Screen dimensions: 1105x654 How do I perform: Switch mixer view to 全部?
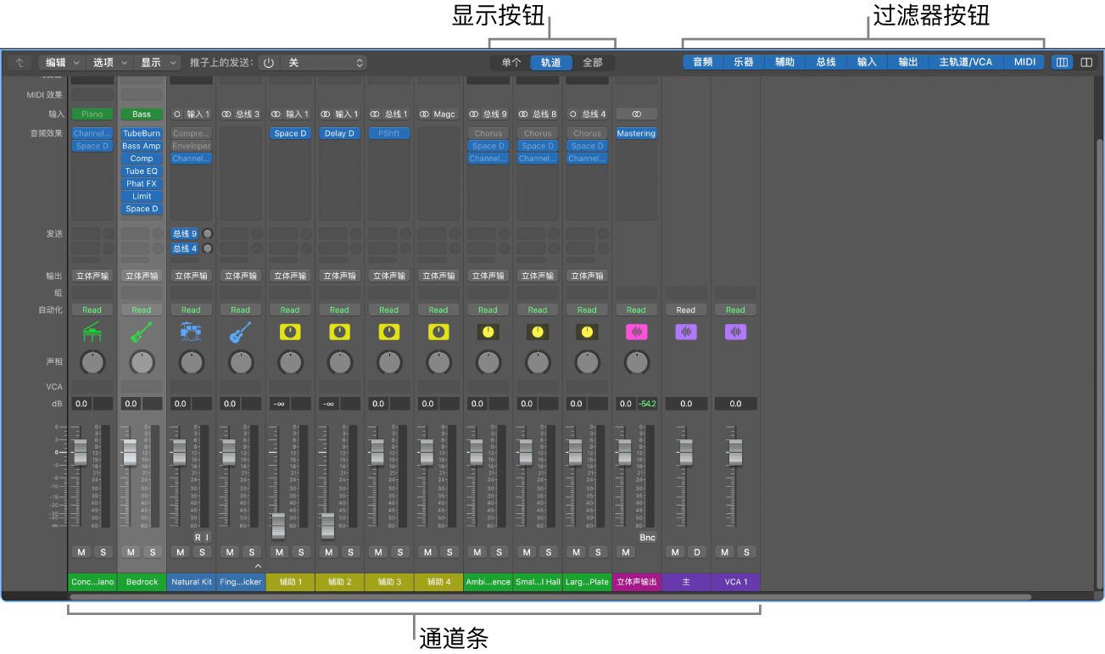pyautogui.click(x=593, y=63)
